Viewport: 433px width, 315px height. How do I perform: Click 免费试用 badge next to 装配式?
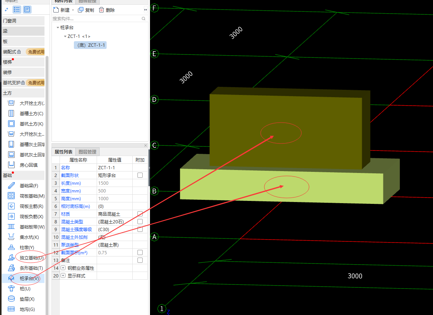[x=35, y=52]
